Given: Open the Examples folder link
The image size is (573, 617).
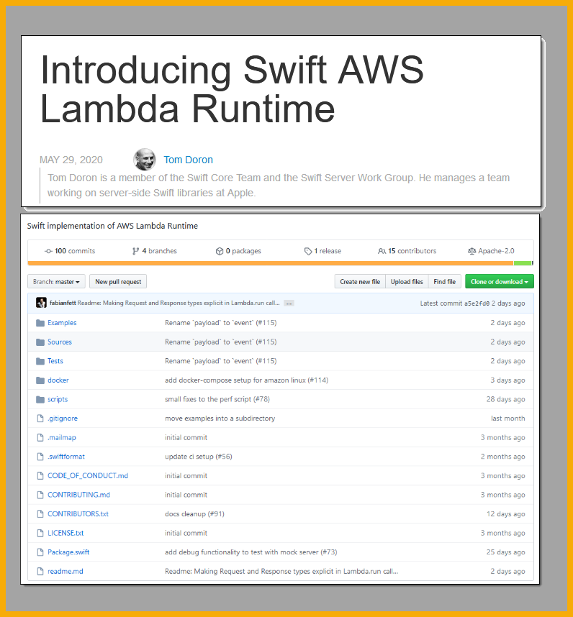Looking at the screenshot, I should 62,323.
